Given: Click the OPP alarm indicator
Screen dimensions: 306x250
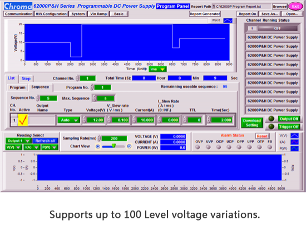Looking at the screenshot, I should point(239,147).
